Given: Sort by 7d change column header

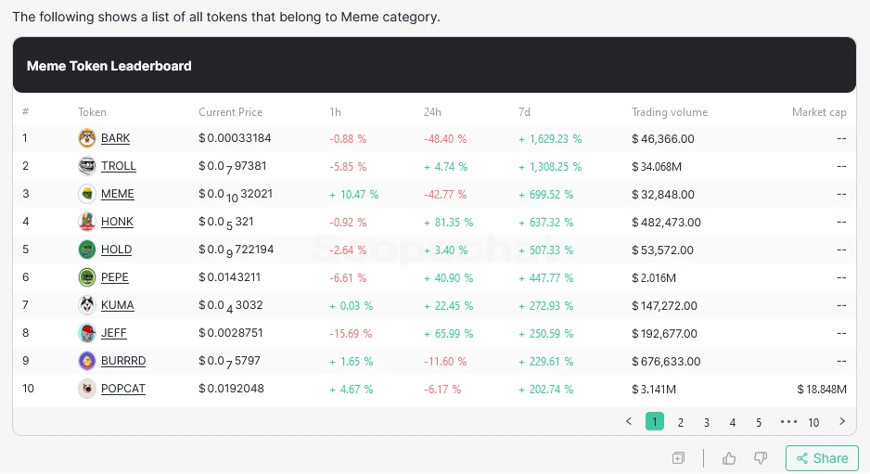Looking at the screenshot, I should (524, 112).
